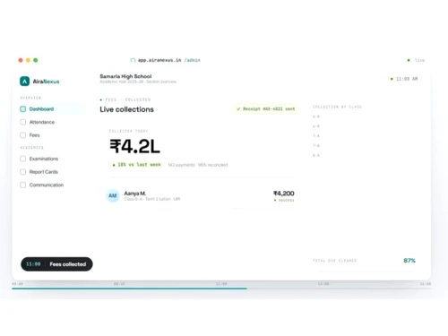Click the Fees sidebar icon

pyautogui.click(x=23, y=135)
